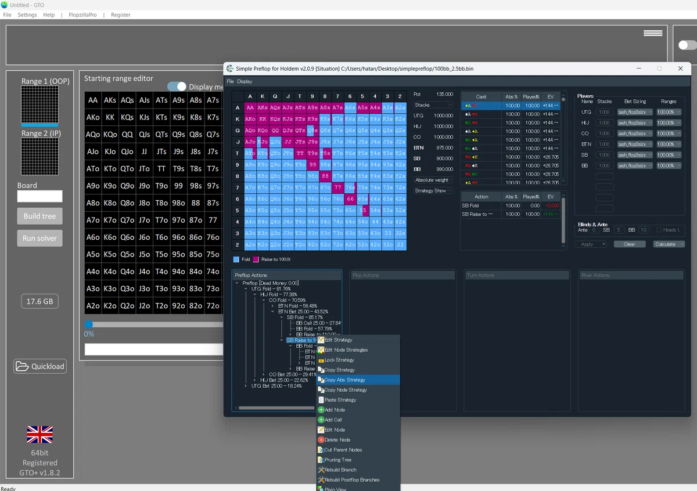697x491 pixels.
Task: Open the Display menu in Simple Preflop
Action: (245, 81)
